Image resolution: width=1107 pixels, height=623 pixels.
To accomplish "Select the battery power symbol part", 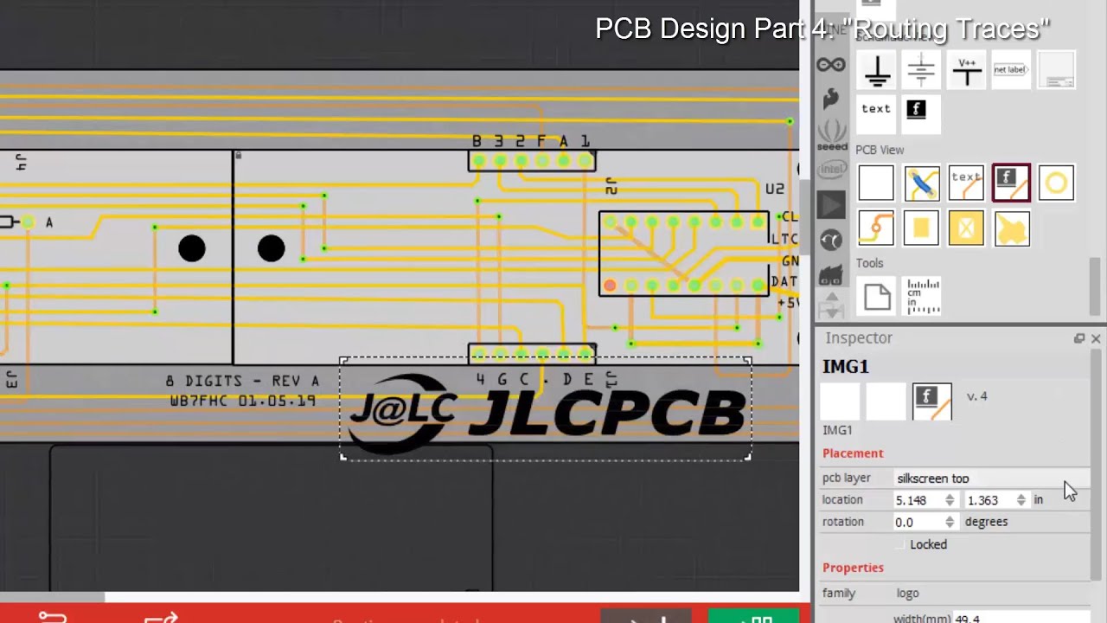I will click(921, 71).
